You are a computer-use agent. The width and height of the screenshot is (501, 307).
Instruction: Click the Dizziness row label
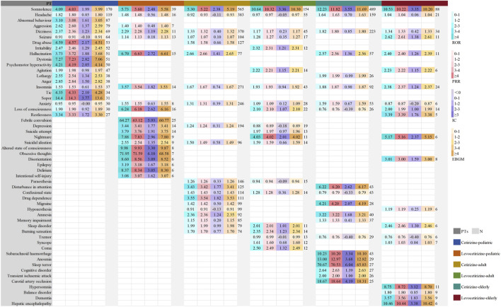pos(43,31)
